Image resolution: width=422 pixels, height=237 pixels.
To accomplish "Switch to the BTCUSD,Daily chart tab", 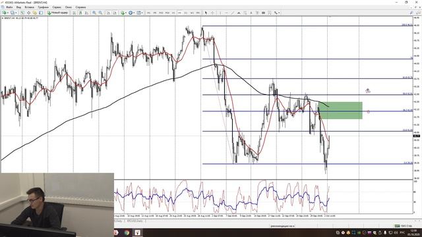I will tap(135, 221).
